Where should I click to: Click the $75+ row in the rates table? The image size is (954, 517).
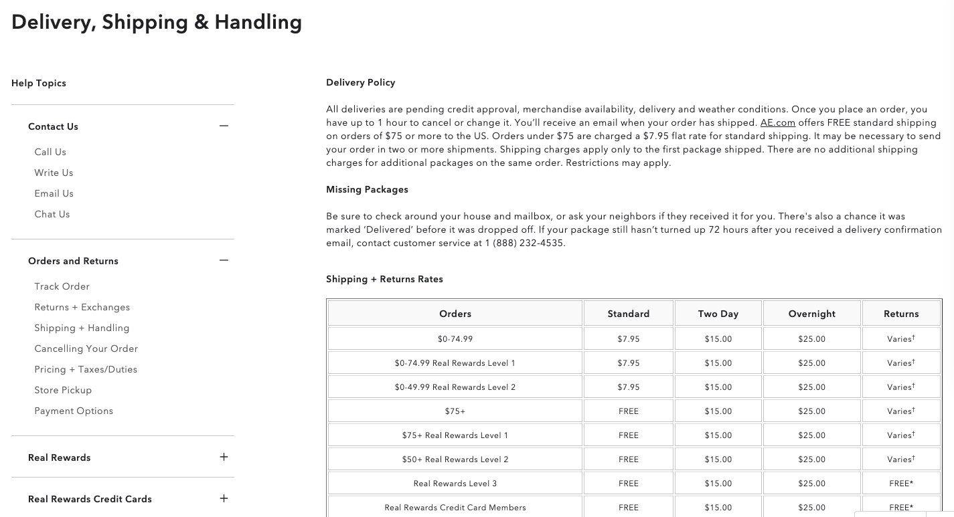coord(455,411)
